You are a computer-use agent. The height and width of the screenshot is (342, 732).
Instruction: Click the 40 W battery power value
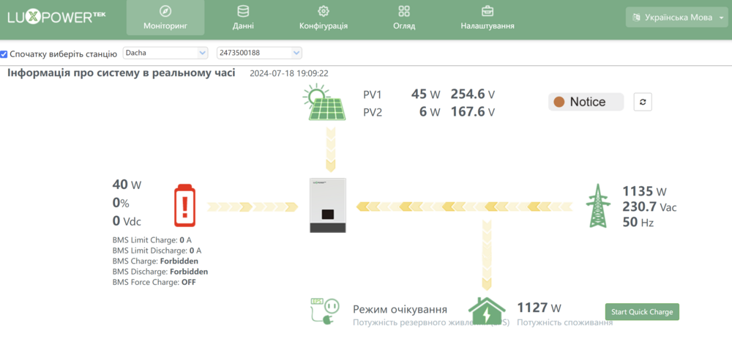pos(127,185)
